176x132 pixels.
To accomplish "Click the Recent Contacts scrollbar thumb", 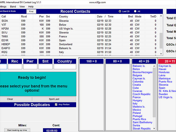I will coord(161,41).
